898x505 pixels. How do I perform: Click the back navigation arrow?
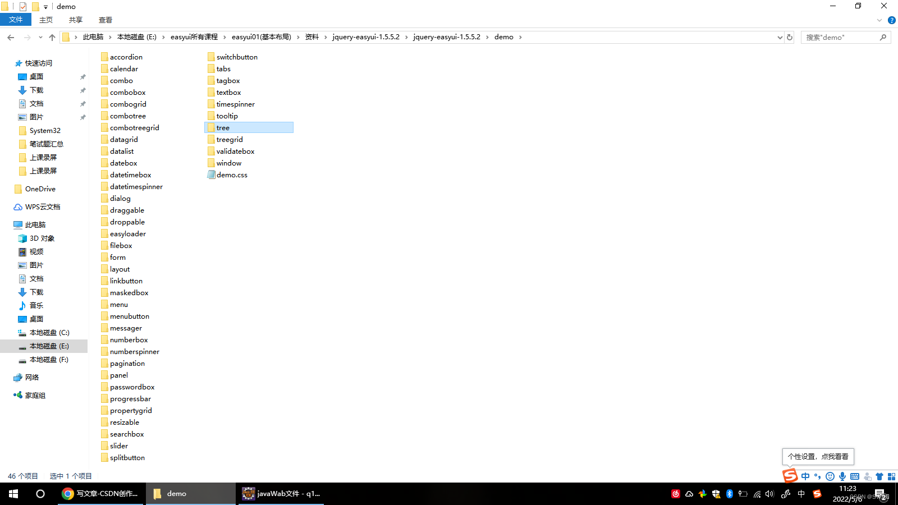[x=11, y=37]
